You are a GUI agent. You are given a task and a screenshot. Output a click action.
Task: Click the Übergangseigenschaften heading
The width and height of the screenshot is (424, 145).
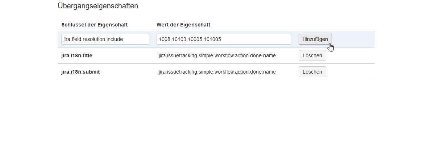97,6
